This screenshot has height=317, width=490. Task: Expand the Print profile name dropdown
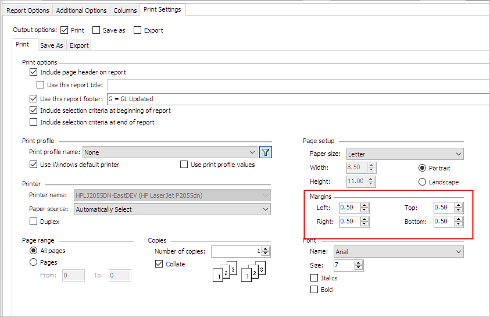170,152
